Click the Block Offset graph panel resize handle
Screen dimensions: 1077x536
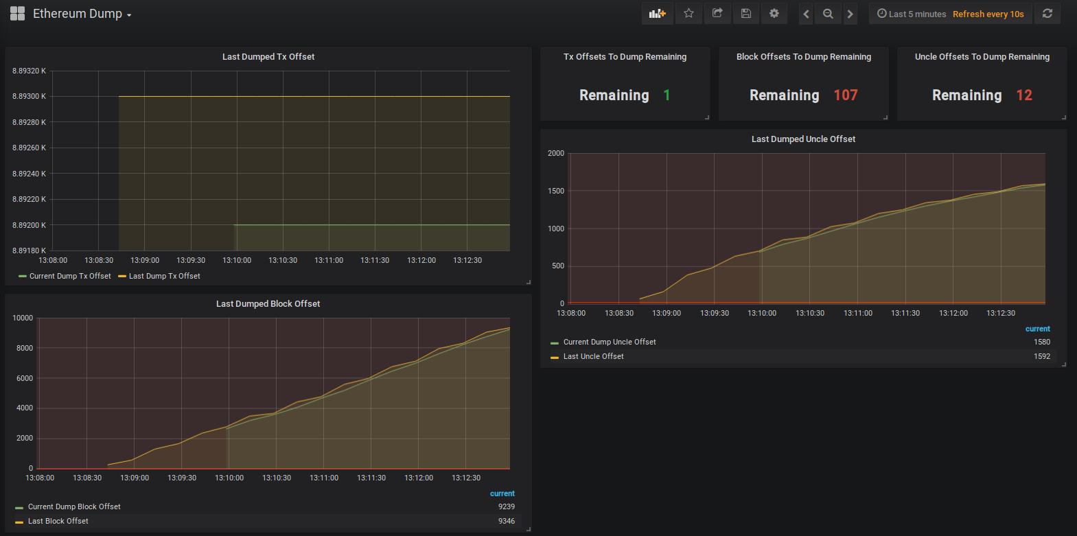[529, 529]
